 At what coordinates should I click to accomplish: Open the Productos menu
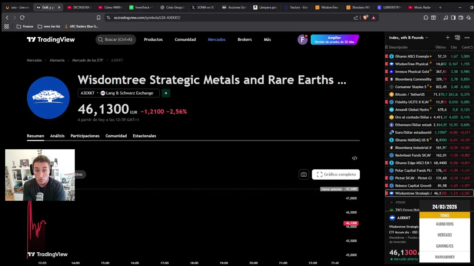click(153, 40)
